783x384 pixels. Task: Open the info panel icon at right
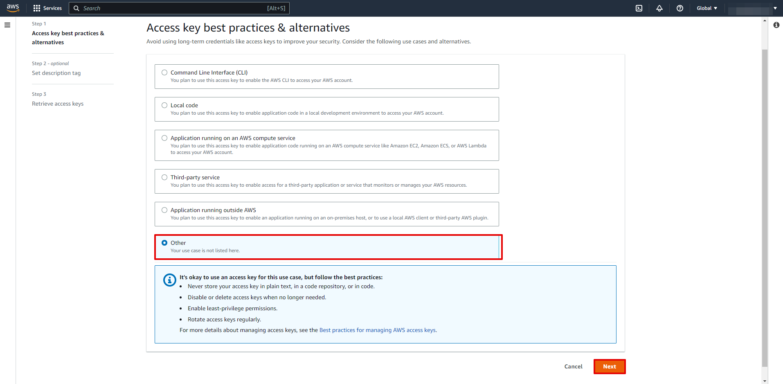coord(776,25)
